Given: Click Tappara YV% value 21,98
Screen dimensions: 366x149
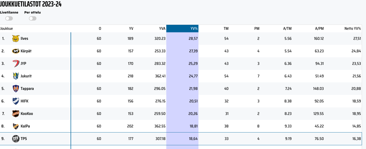Looking at the screenshot, I should click(193, 89).
